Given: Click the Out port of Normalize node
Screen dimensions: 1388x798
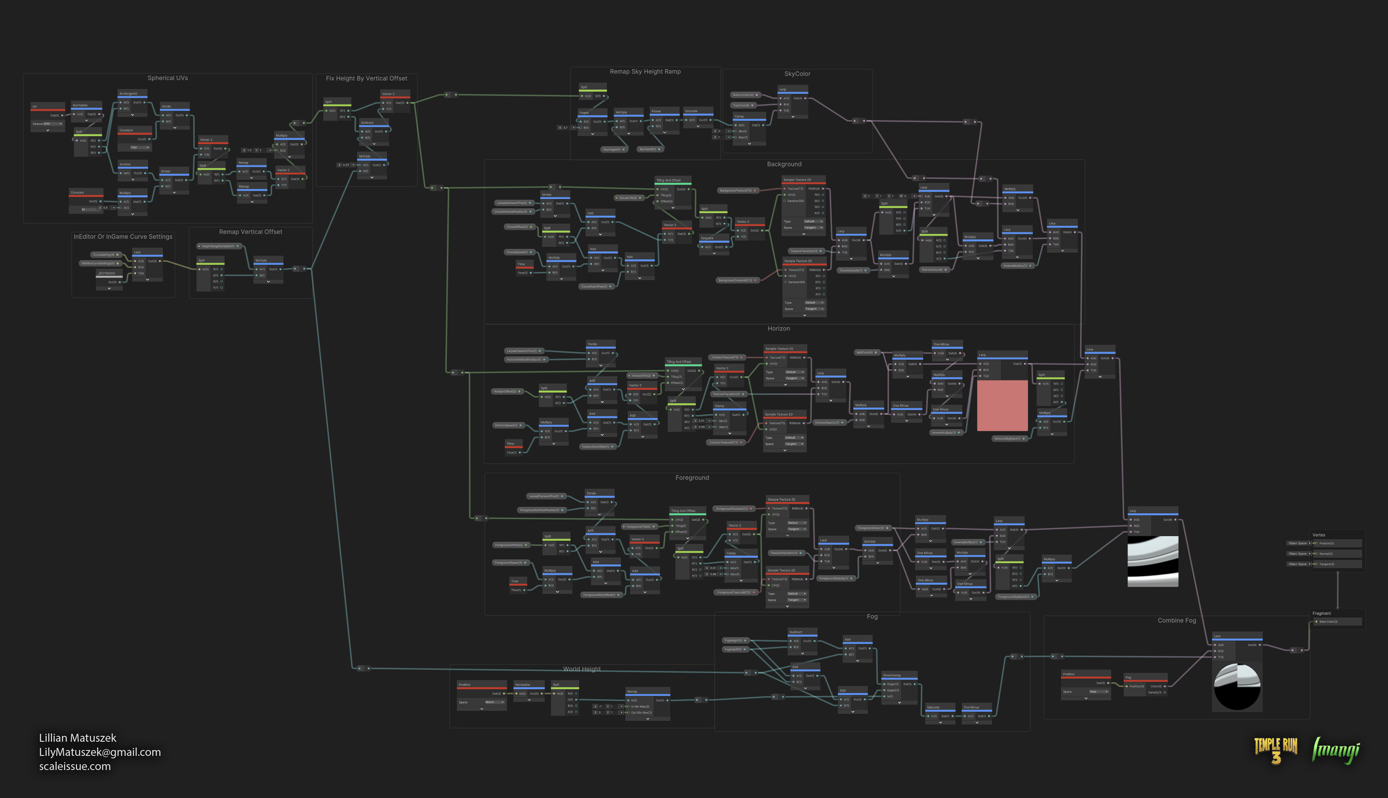Looking at the screenshot, I should pos(99,114).
